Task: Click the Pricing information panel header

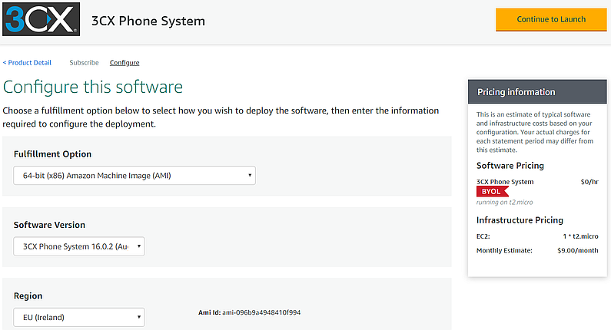Action: [537, 92]
